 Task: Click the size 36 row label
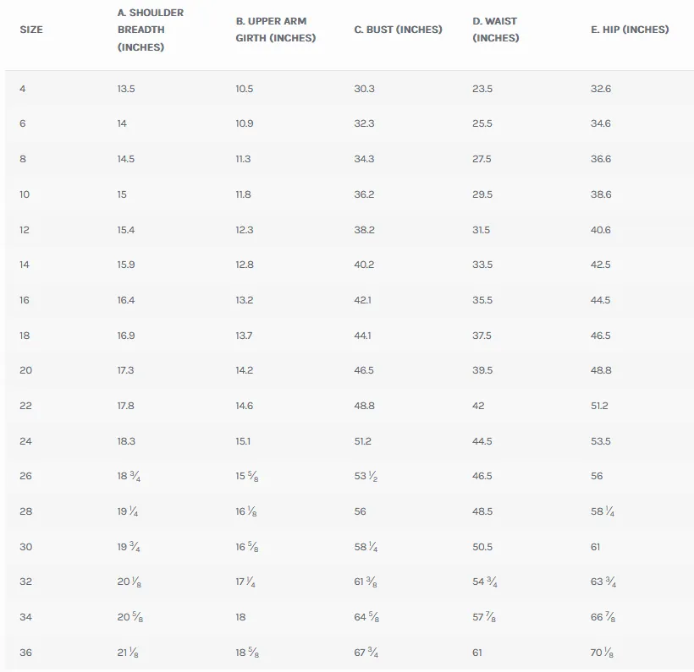click(x=25, y=653)
